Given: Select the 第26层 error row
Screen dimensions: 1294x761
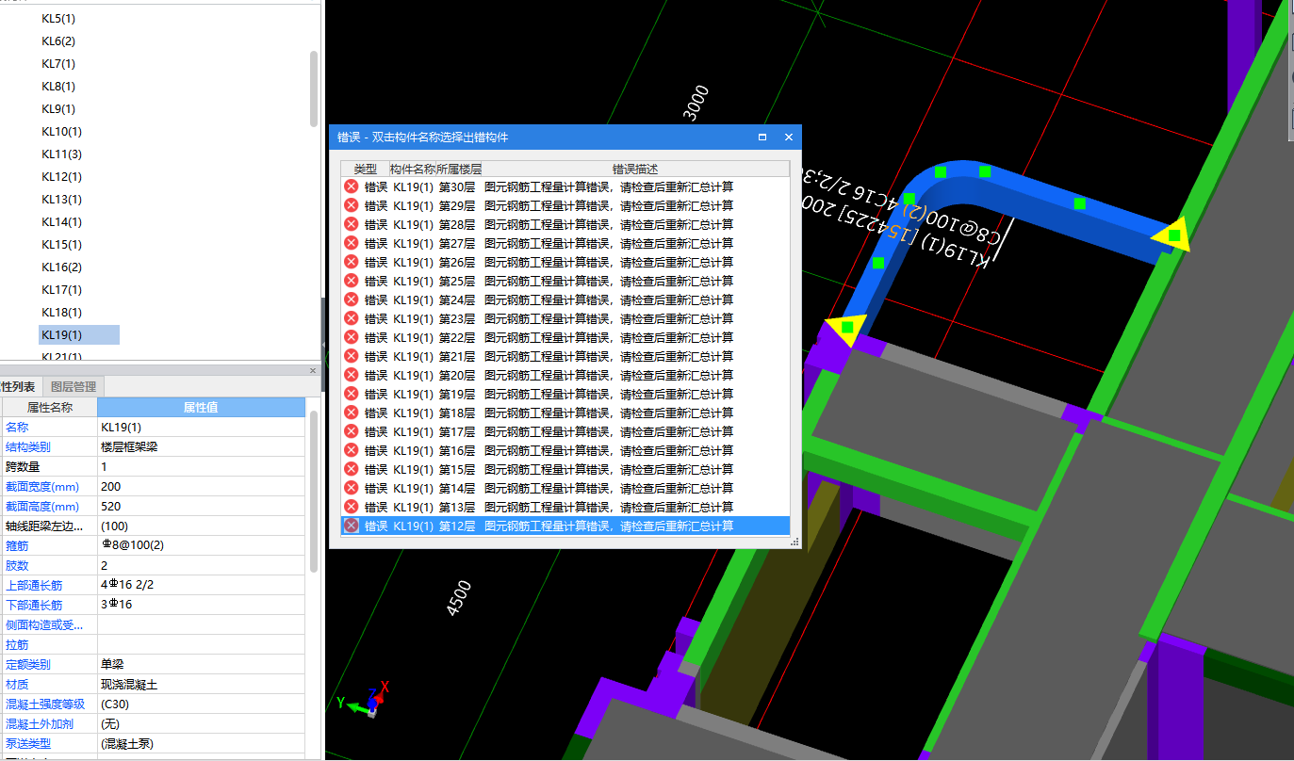Looking at the screenshot, I should point(565,262).
